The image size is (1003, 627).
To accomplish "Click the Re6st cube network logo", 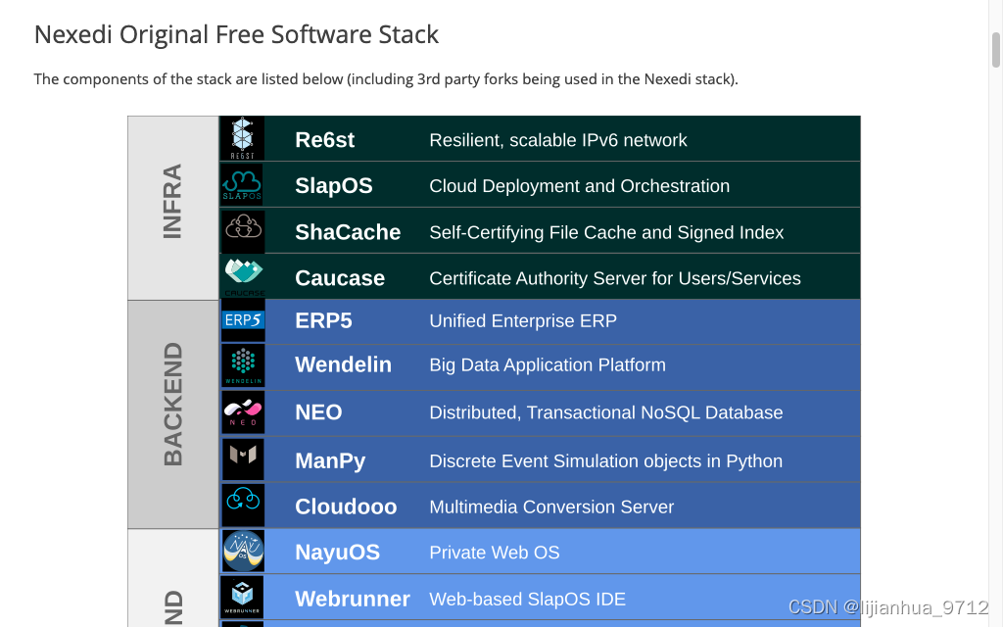I will coord(243,137).
